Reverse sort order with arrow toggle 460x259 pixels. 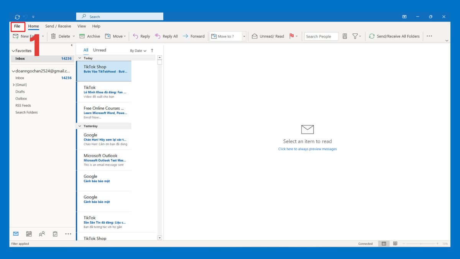coord(152,51)
